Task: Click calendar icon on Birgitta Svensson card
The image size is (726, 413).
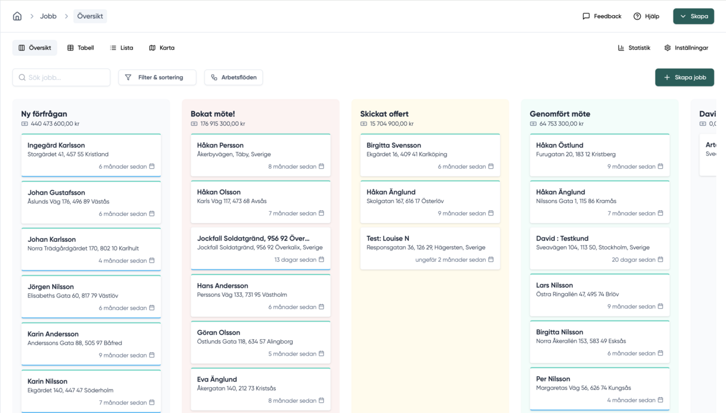Action: pyautogui.click(x=491, y=166)
